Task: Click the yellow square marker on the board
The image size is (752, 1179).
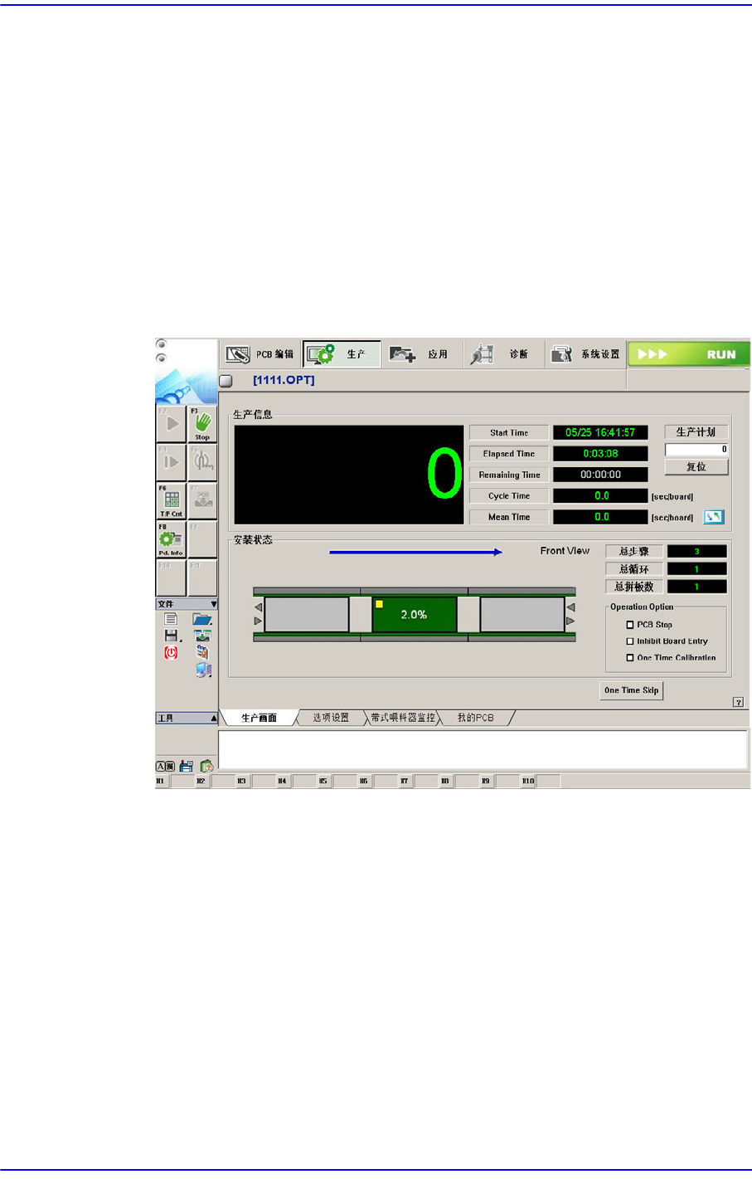Action: click(x=380, y=604)
